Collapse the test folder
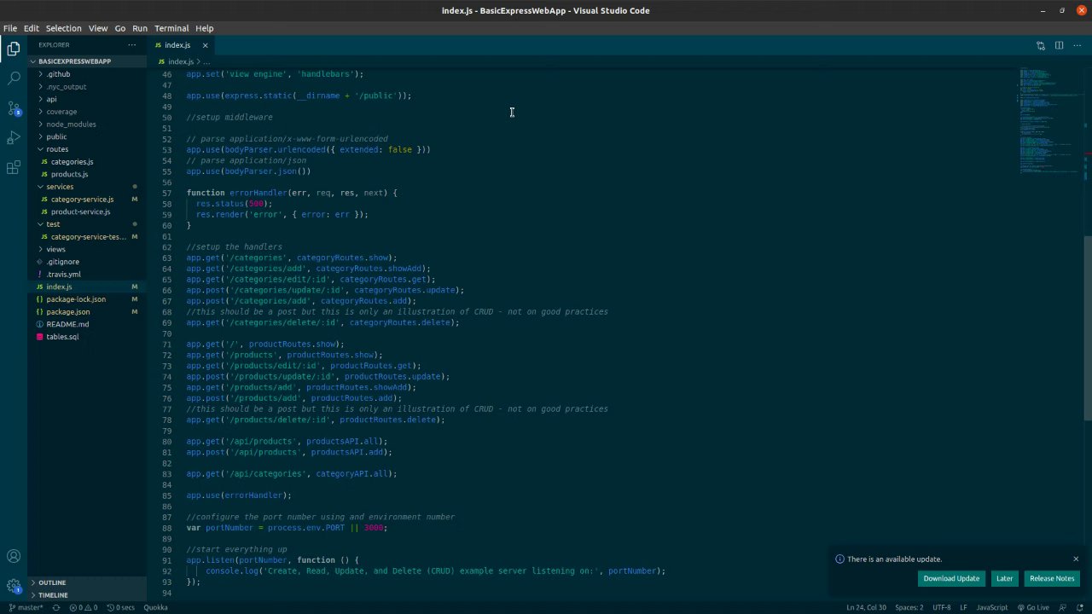The width and height of the screenshot is (1092, 614). 53,224
